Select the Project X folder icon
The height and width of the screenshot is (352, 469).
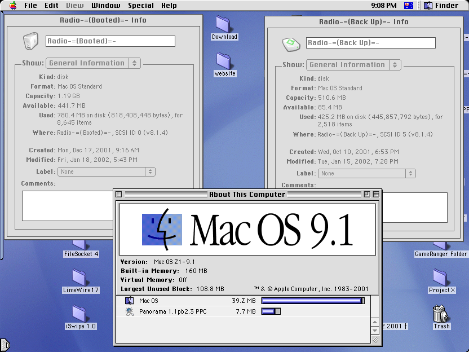click(440, 277)
